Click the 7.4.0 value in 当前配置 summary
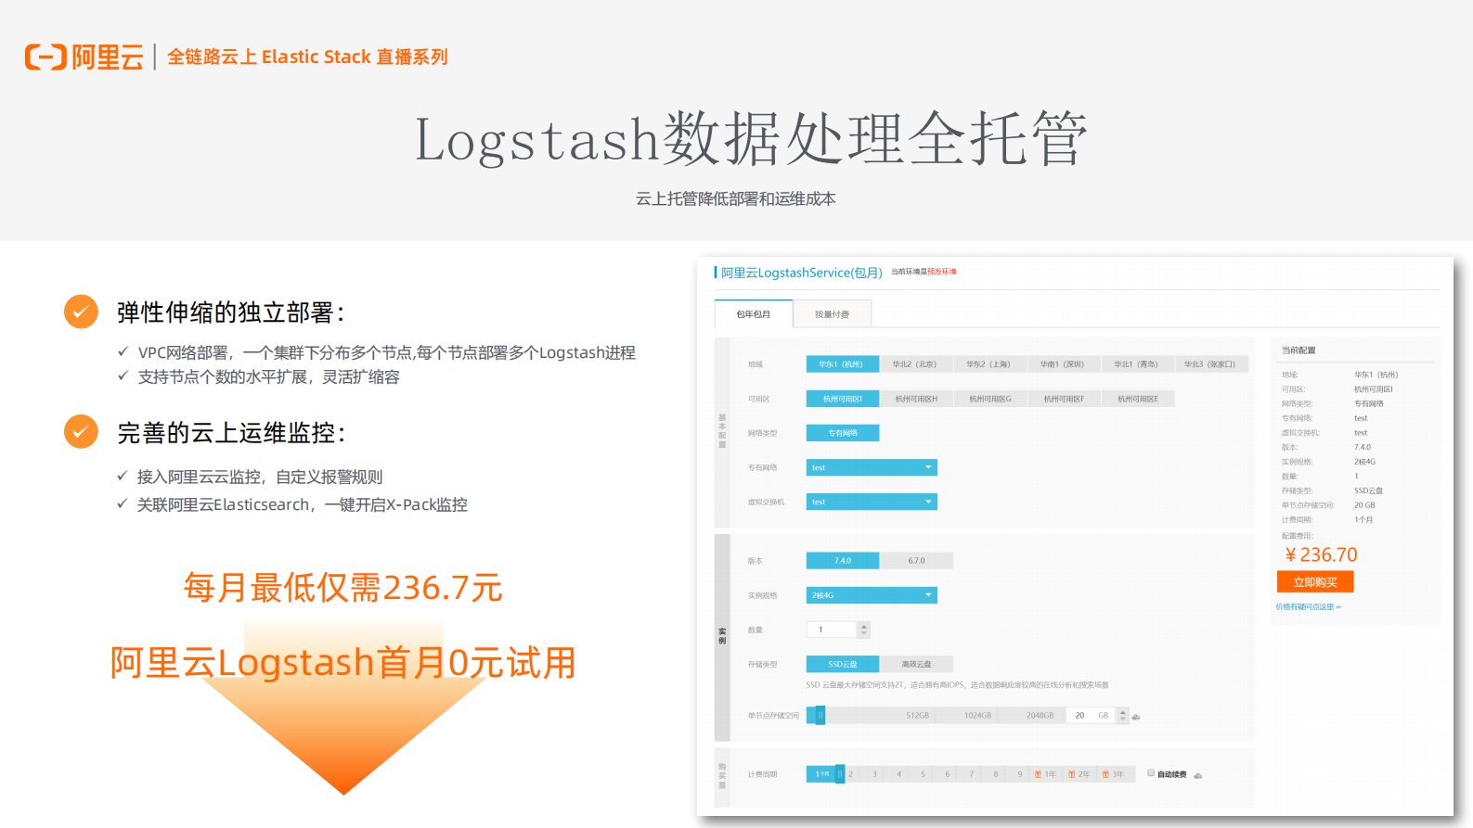Viewport: 1473px width, 828px height. coord(1363,447)
